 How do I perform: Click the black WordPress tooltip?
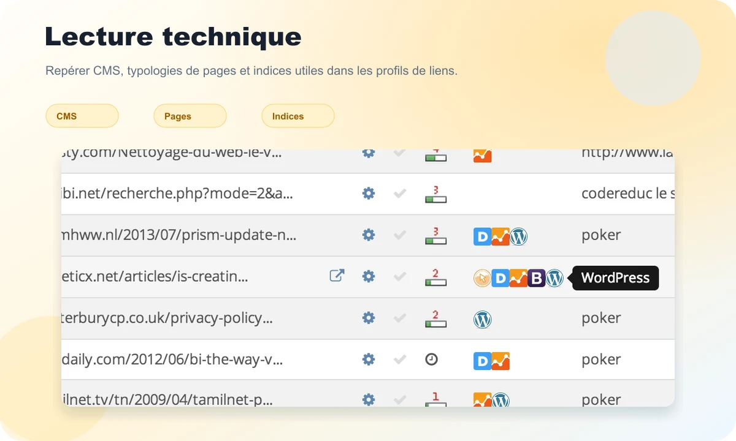click(x=615, y=278)
